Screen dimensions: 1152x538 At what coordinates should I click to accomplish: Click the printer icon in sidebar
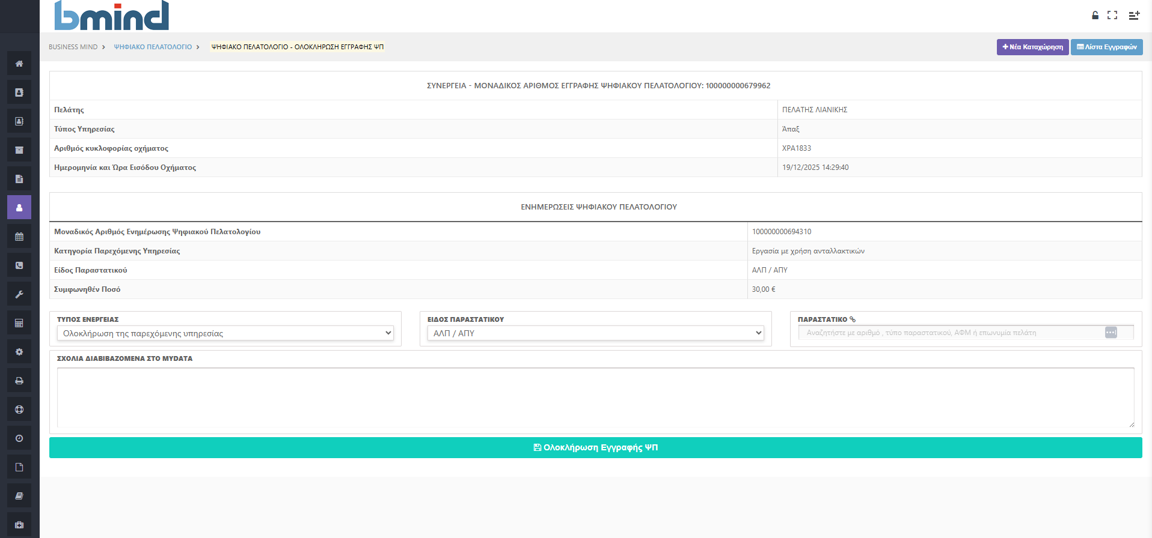(19, 381)
